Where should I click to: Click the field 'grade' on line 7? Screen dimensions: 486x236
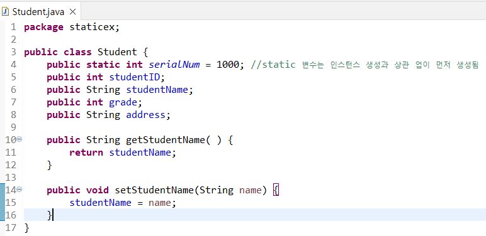coord(123,102)
